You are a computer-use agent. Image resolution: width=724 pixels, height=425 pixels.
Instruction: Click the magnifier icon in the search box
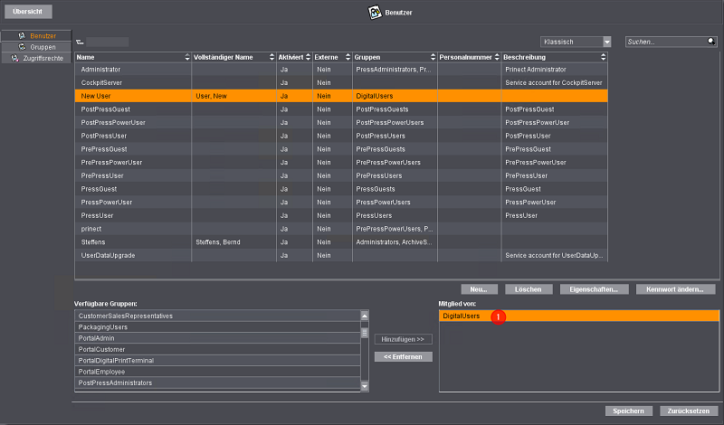pos(710,42)
